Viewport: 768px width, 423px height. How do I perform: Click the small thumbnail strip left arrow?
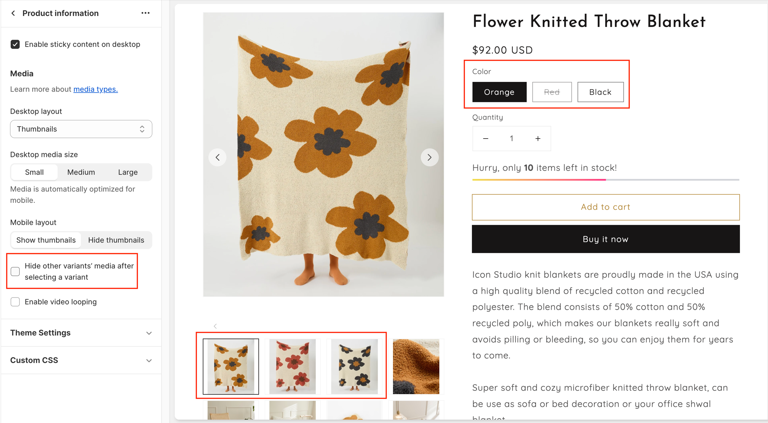[215, 326]
